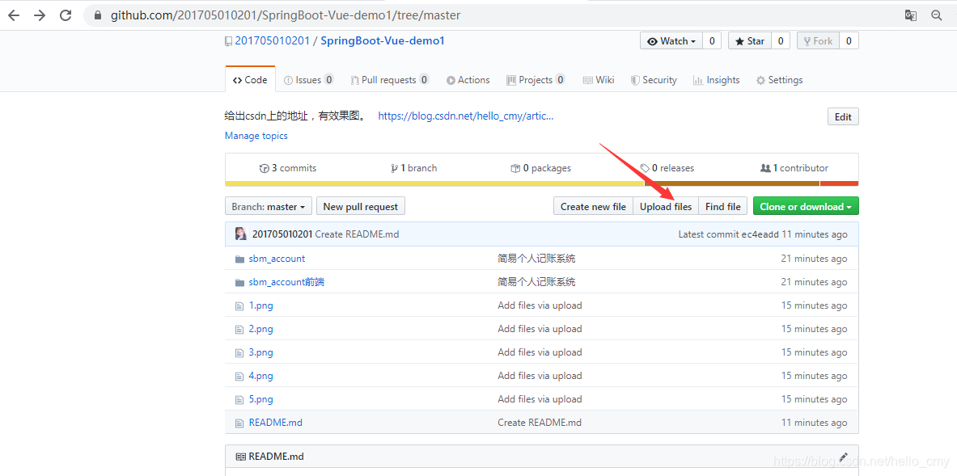View the 0 releases page

coord(667,168)
